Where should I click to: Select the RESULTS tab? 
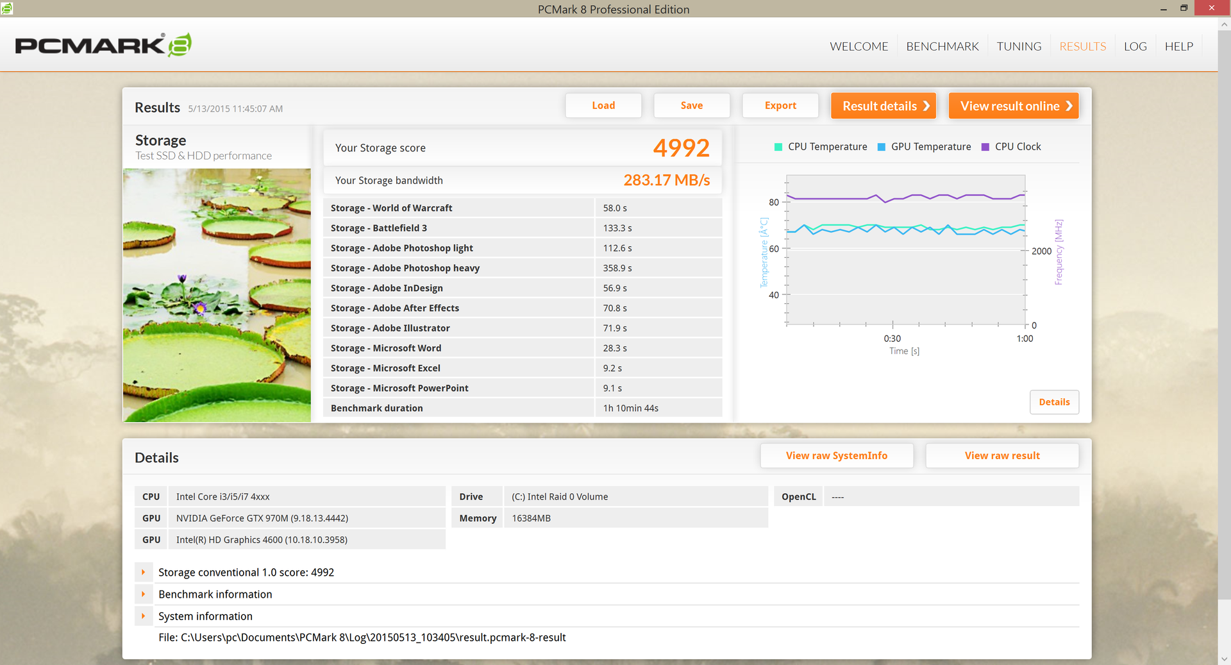point(1082,46)
